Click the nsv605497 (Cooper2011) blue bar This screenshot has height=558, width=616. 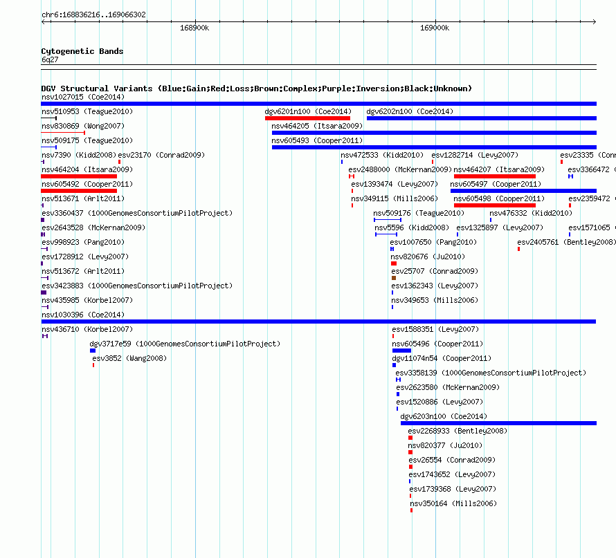[x=524, y=191]
